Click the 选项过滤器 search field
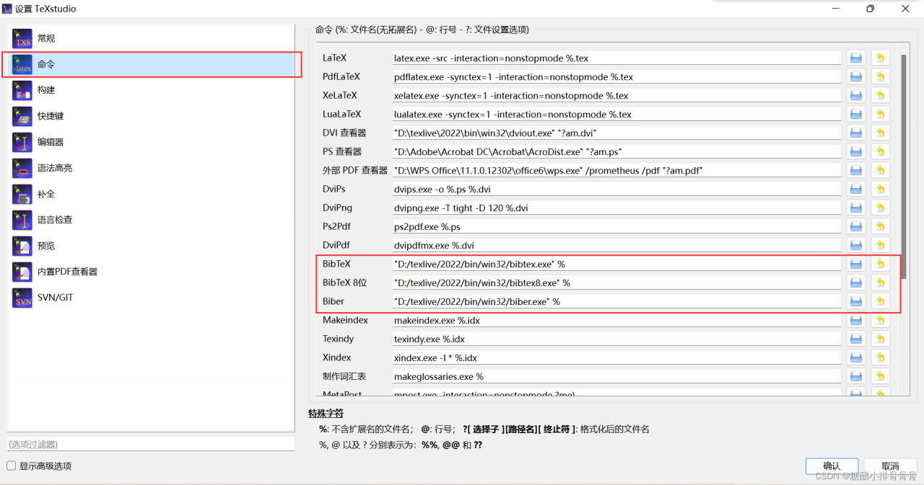Screen dimensions: 924x485 pyautogui.click(x=151, y=444)
